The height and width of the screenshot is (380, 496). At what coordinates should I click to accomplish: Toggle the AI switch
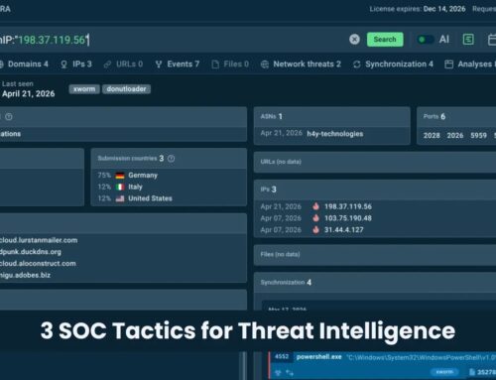point(425,40)
